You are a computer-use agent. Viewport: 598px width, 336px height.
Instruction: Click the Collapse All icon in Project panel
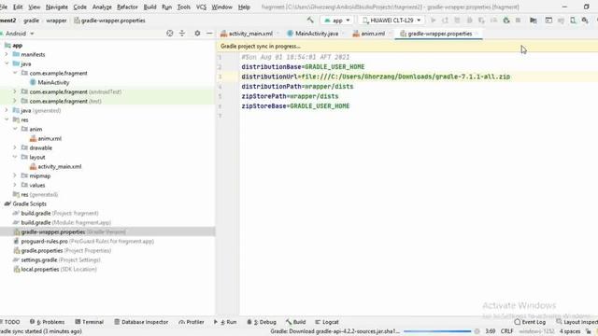tap(182, 34)
